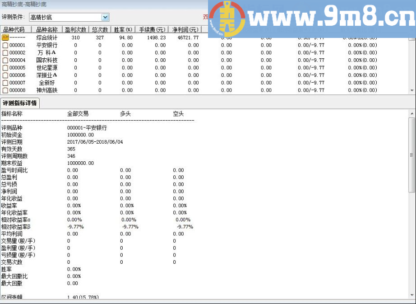Sort by 手续费(元) column header
The height and width of the screenshot is (304, 416).
coord(153,29)
